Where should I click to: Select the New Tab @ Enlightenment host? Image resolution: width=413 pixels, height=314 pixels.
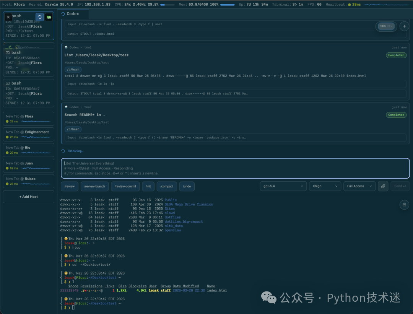tap(28, 134)
